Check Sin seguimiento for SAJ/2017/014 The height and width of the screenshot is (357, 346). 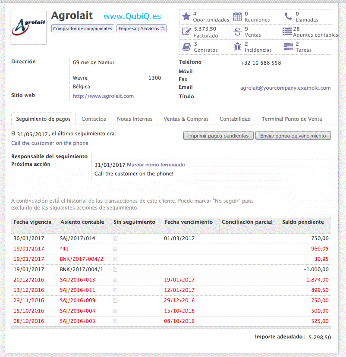click(115, 238)
